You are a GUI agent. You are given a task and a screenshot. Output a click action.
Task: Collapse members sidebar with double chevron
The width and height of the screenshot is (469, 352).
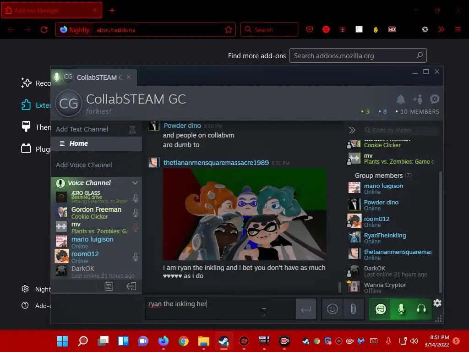[x=352, y=130]
